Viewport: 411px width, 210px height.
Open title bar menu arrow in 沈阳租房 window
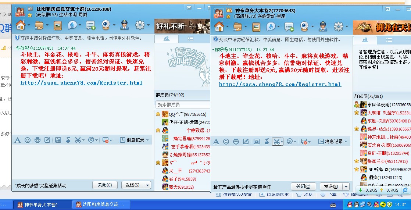tap(189, 8)
